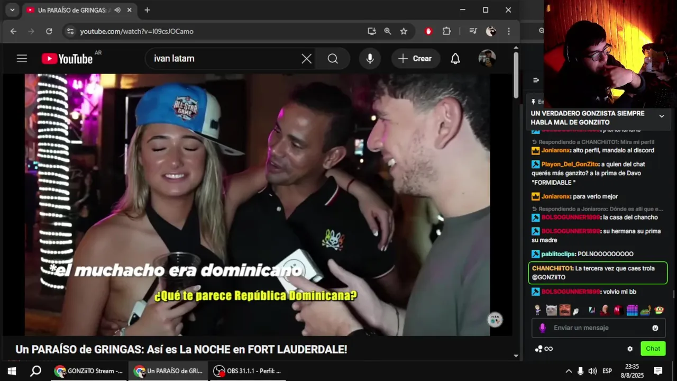Viewport: 677px width, 381px height.
Task: Click the mushroom emote in emote row
Action: (659, 310)
